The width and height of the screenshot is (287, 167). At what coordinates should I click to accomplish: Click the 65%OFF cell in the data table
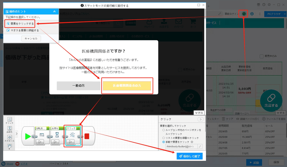click(270, 131)
